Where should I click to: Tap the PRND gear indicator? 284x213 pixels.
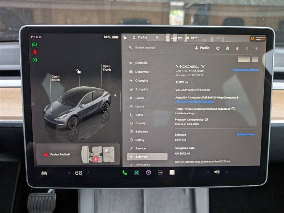click(36, 37)
